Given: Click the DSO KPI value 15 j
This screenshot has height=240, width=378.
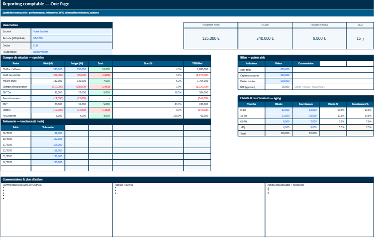Looking at the screenshot, I should click(359, 39).
